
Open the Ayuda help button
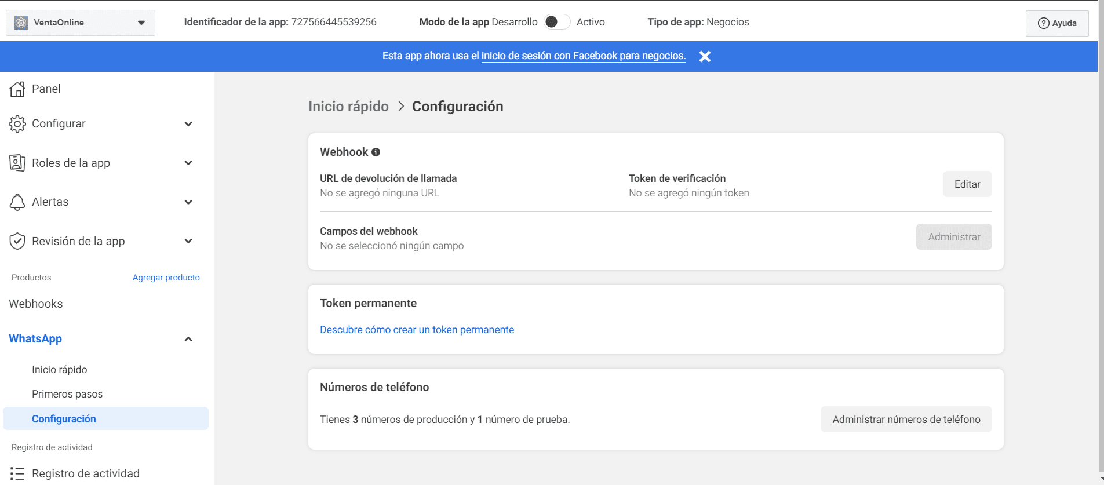coord(1057,23)
